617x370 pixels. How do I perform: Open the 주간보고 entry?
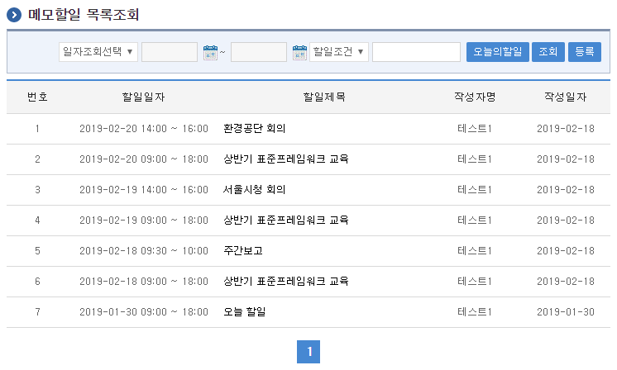point(243,251)
